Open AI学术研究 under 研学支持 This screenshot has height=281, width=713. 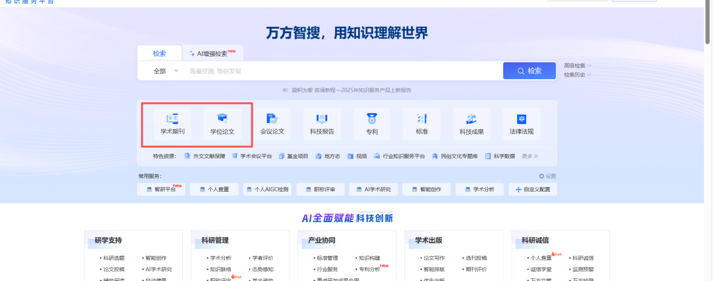point(157,269)
